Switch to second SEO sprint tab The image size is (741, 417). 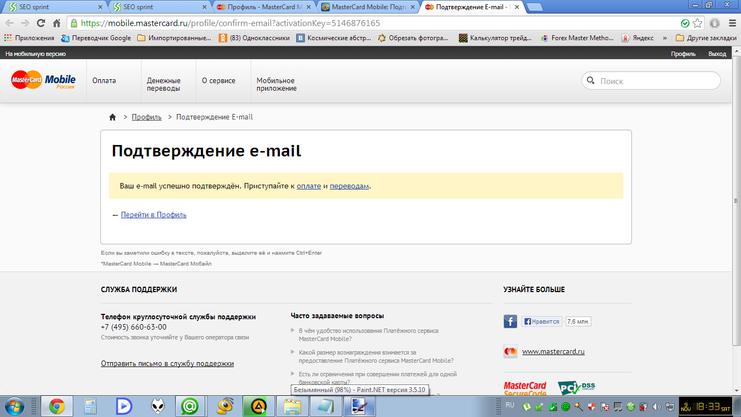[x=159, y=7]
